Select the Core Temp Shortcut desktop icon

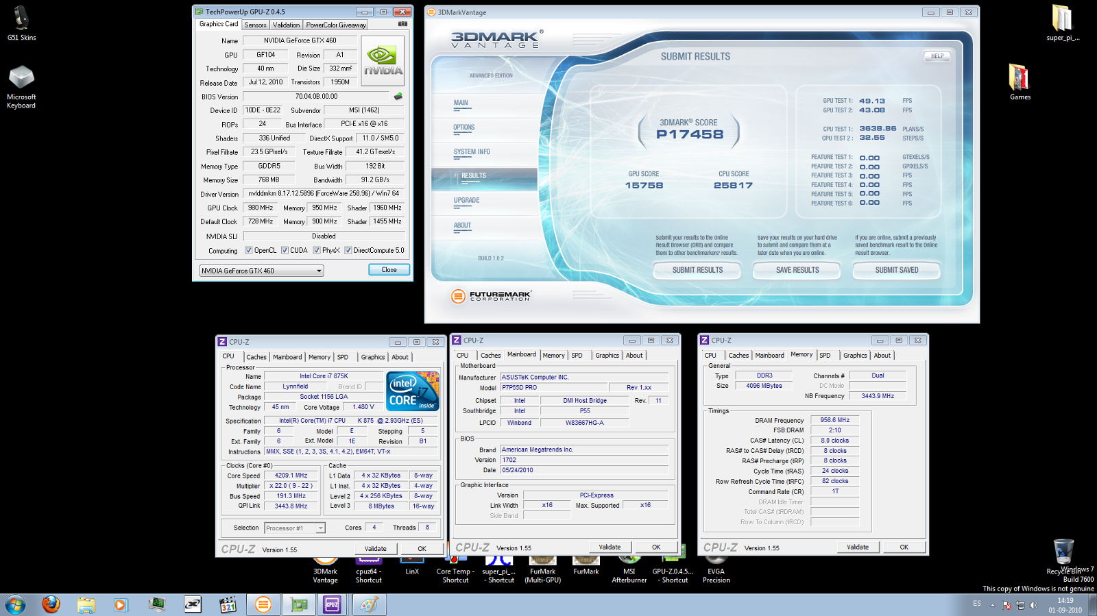(455, 570)
